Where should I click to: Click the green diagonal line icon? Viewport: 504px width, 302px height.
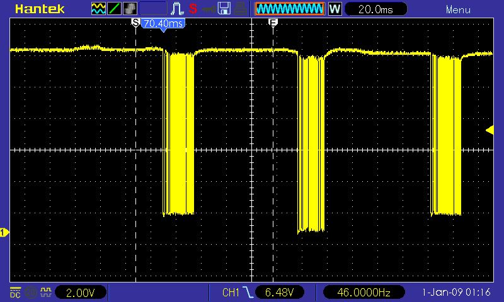pyautogui.click(x=114, y=9)
